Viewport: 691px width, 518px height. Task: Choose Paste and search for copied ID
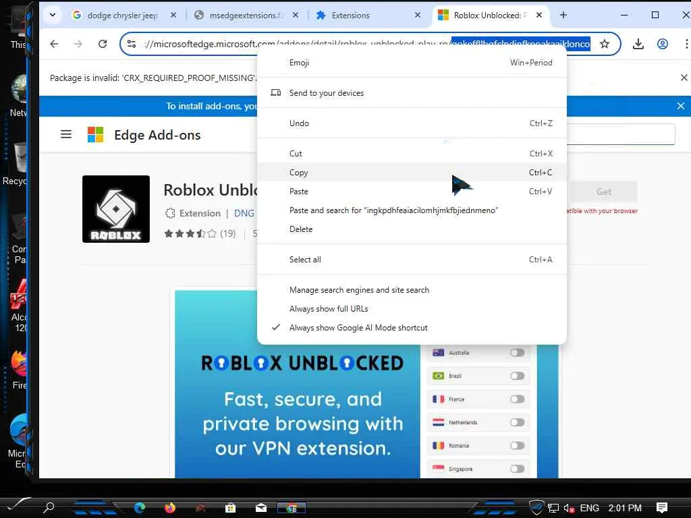[412, 210]
